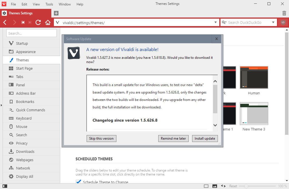Screen dimensions: 289x189
Task: Expand the address bar history dropdown
Action: 216,22
